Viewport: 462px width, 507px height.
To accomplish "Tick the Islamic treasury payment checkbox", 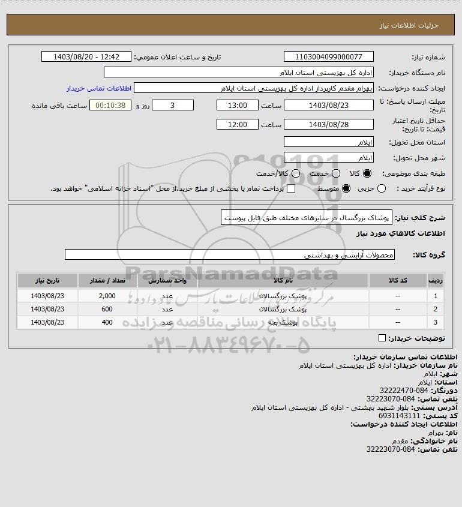I will click(x=291, y=188).
